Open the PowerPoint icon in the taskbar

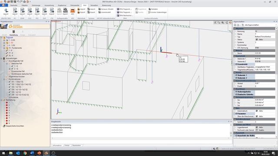pyautogui.click(x=39, y=153)
